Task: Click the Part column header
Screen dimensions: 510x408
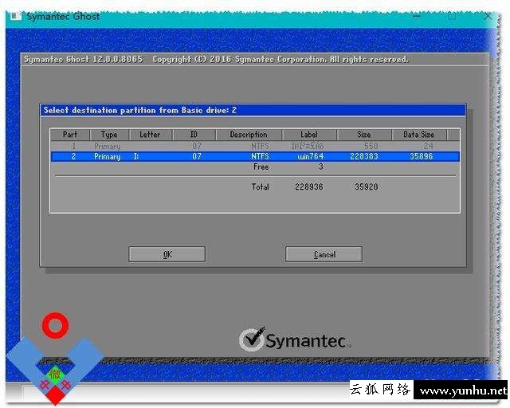Action: click(70, 135)
